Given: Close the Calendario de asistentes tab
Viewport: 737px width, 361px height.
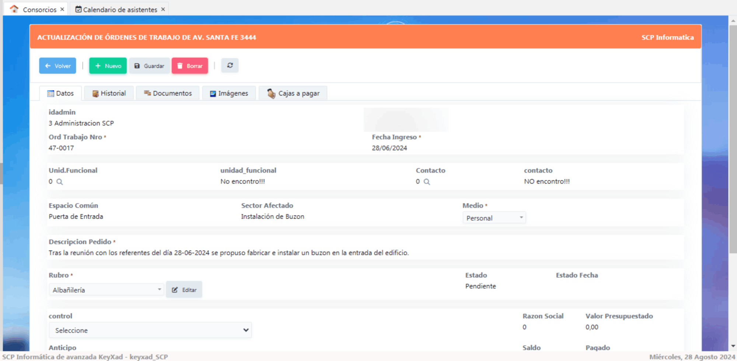Looking at the screenshot, I should [163, 9].
